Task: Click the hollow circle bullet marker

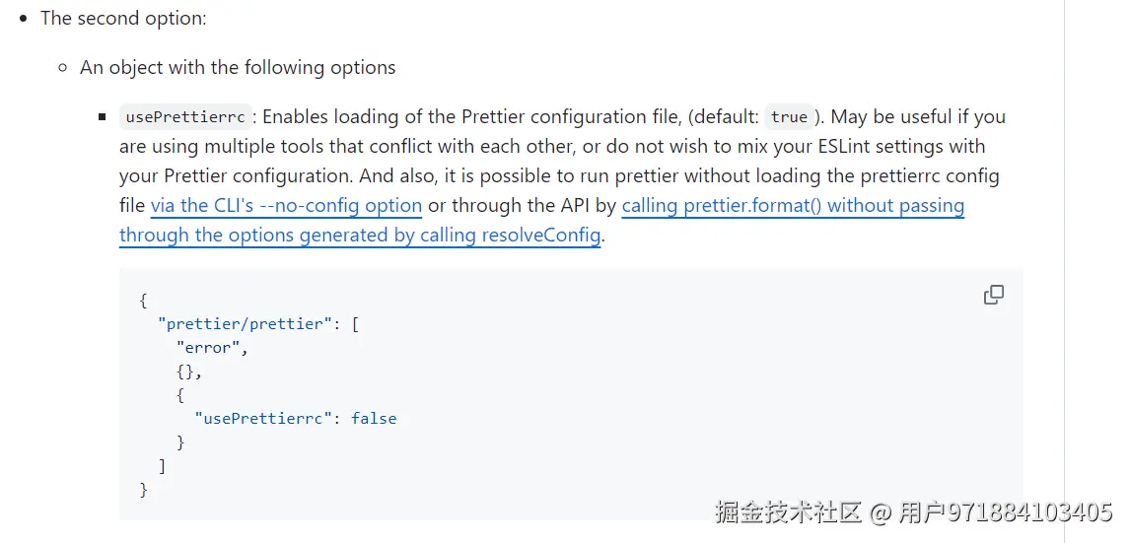Action: click(x=63, y=68)
